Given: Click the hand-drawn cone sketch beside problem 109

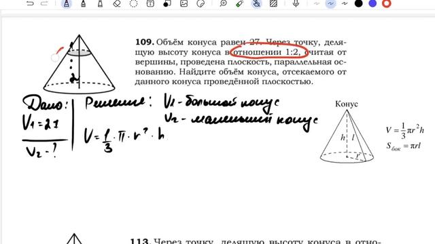Looking at the screenshot, I should pyautogui.click(x=79, y=64).
